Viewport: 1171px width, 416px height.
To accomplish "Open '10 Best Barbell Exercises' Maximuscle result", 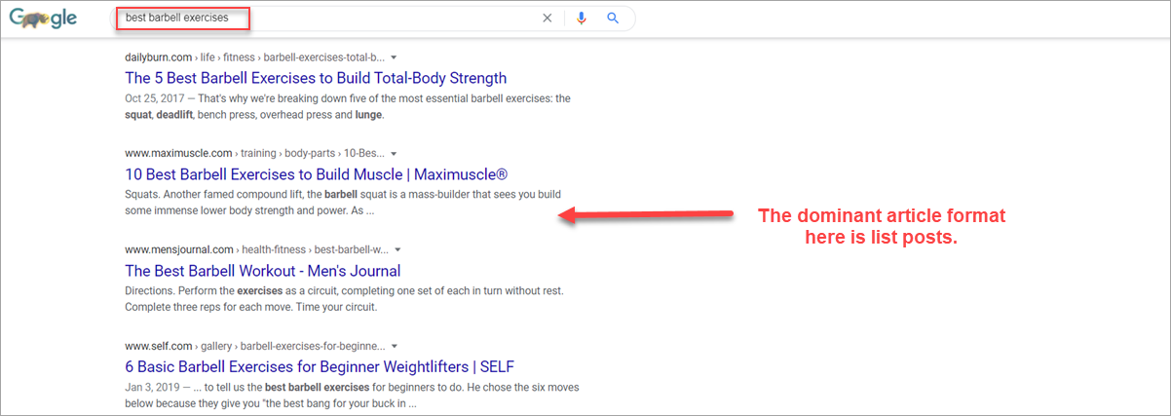I will pyautogui.click(x=316, y=174).
